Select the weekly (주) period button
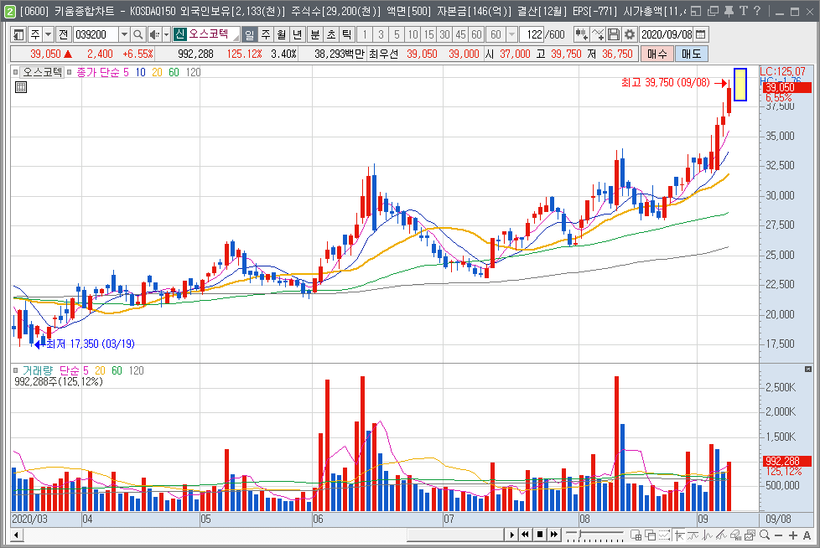This screenshot has width=820, height=548. click(x=266, y=34)
